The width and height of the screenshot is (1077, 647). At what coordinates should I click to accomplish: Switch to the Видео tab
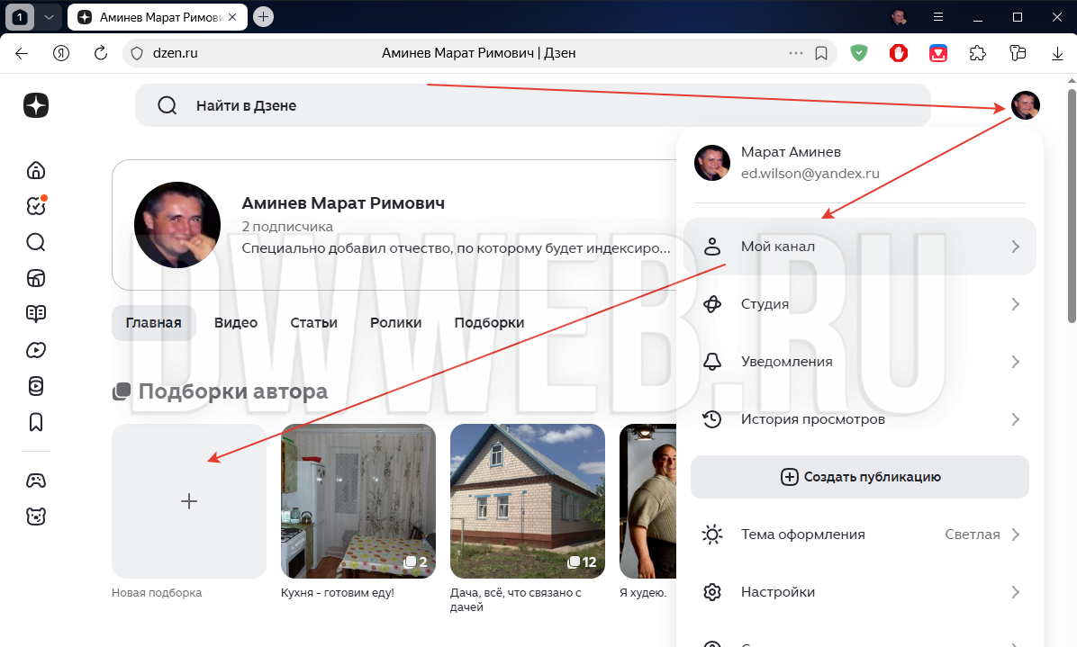point(236,323)
